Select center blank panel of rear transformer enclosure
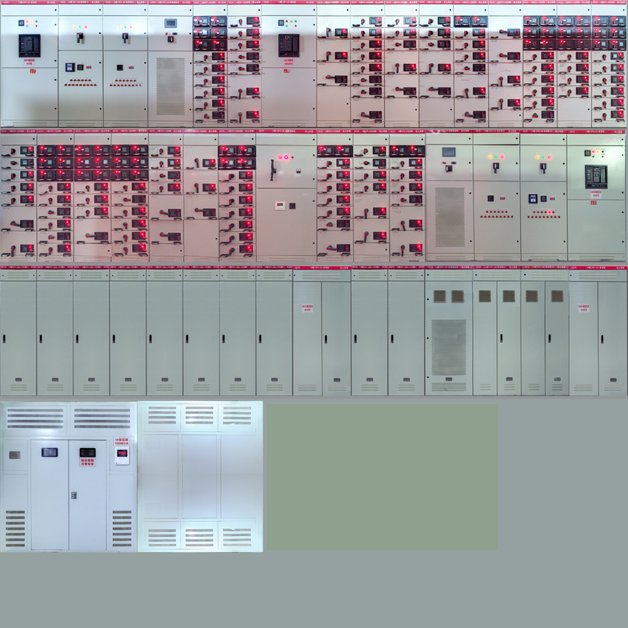This screenshot has width=628, height=628. [x=199, y=477]
